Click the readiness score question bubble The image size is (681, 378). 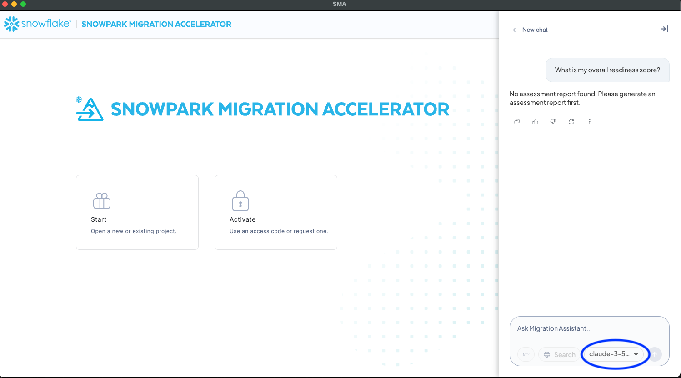(607, 70)
